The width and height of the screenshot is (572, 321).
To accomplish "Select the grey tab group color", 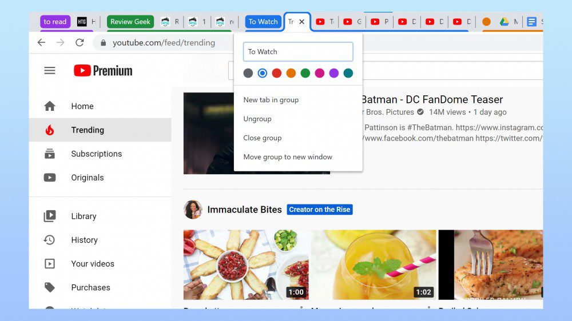I will [248, 73].
